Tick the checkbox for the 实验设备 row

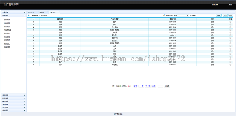pos(230,35)
